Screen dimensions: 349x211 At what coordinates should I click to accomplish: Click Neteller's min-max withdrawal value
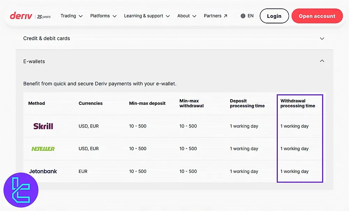(188, 148)
